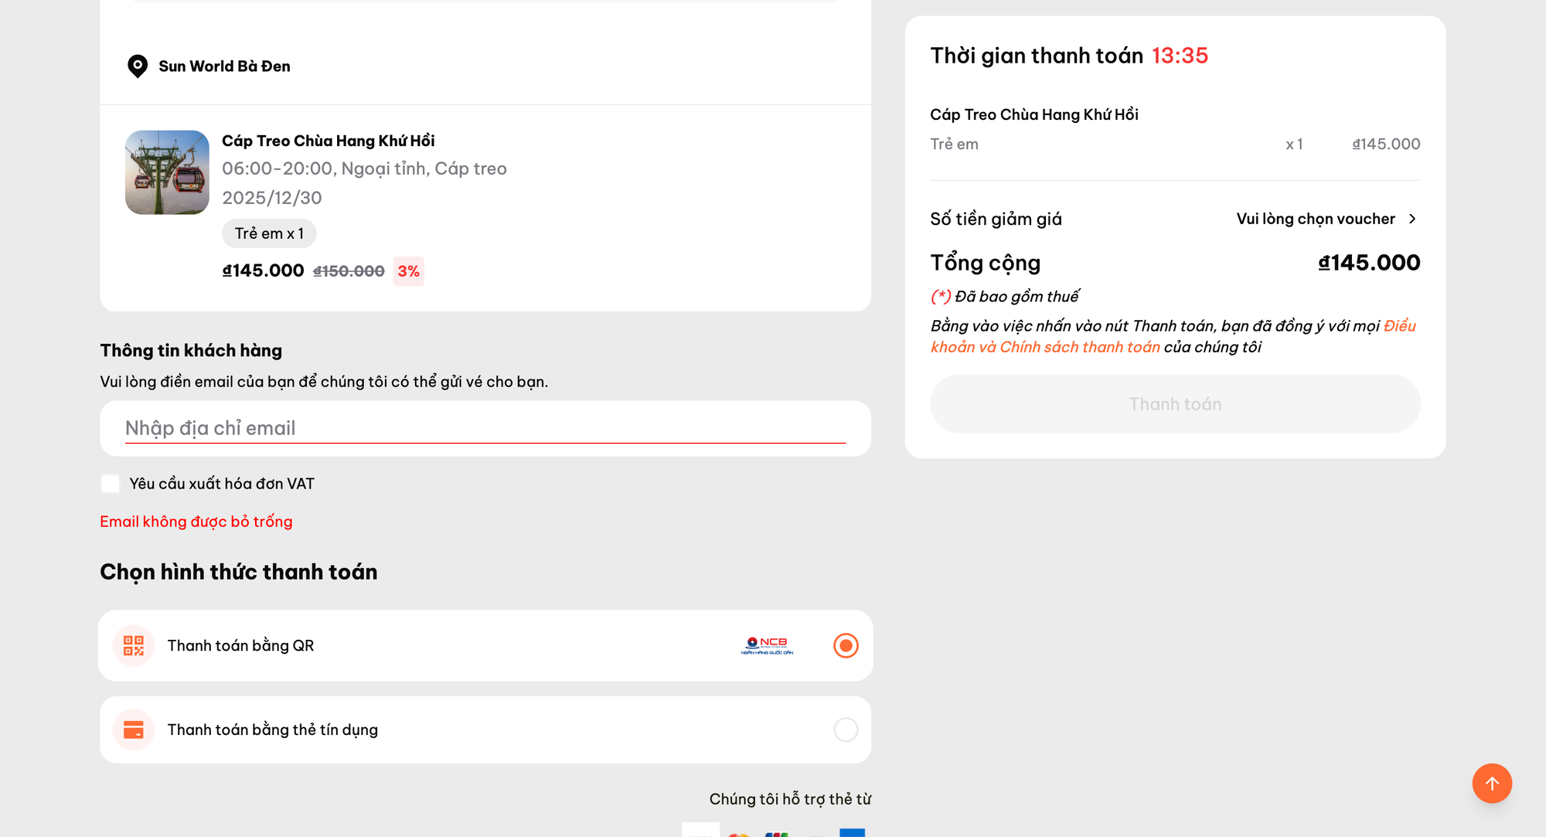Open the cable car ticket thumbnail

[x=167, y=172]
